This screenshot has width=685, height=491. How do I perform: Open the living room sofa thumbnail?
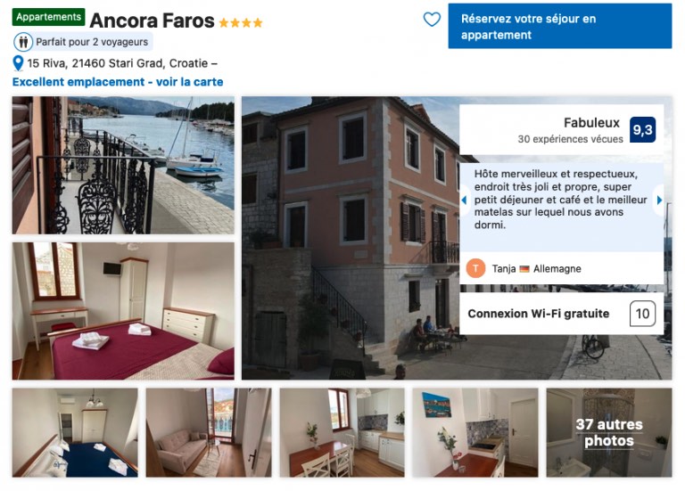209,432
